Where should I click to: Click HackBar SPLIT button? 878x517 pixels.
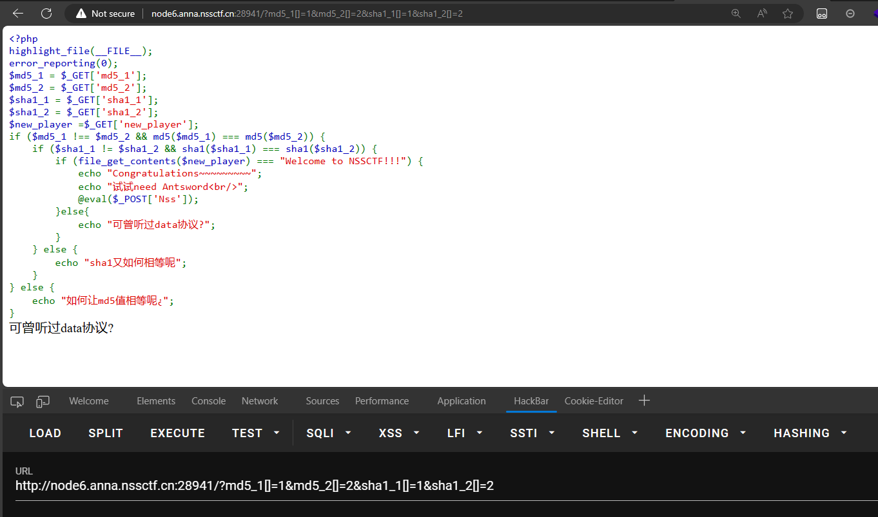[106, 433]
